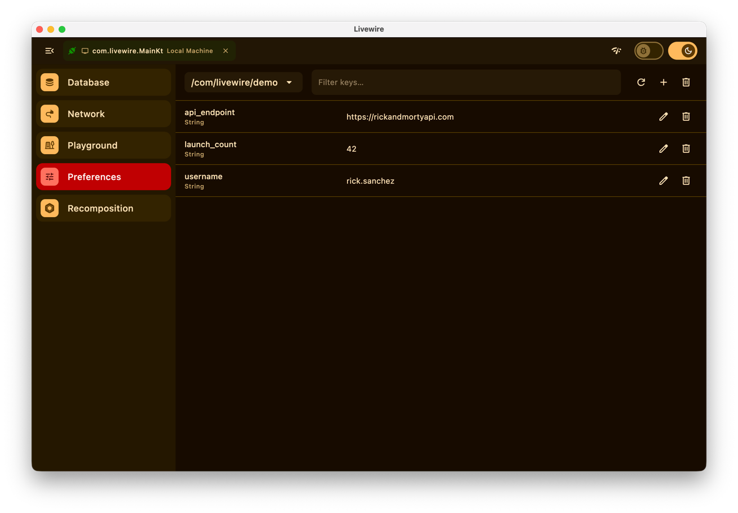This screenshot has height=513, width=738.
Task: Click the green plug connection icon
Action: tap(72, 51)
